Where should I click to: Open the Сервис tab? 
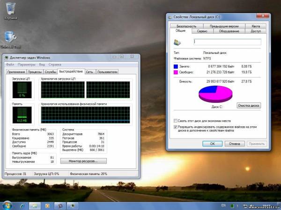(202, 31)
